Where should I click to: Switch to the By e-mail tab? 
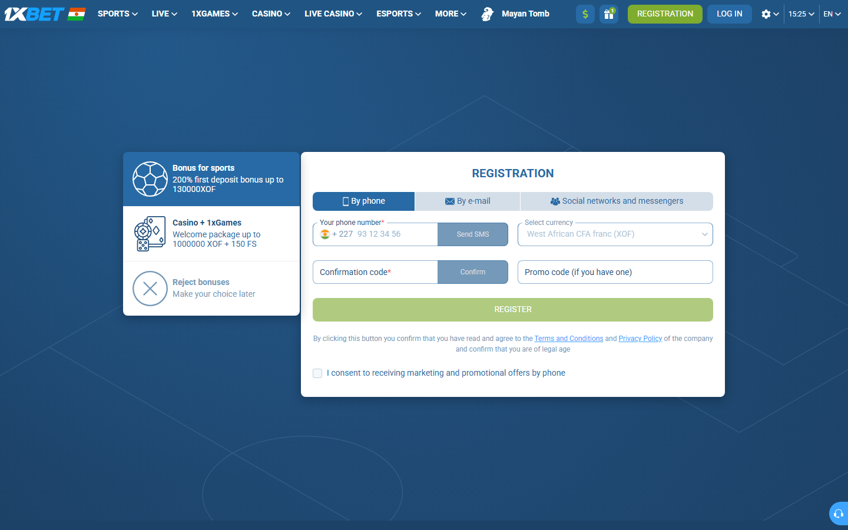[x=468, y=201]
